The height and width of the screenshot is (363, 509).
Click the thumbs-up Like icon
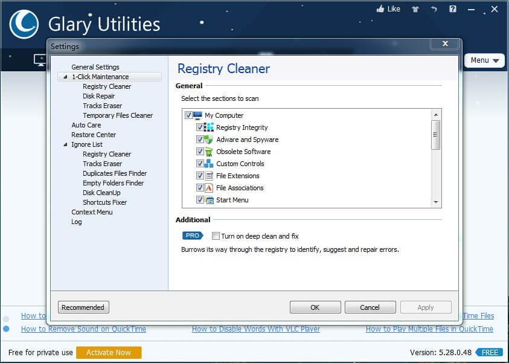pos(380,9)
